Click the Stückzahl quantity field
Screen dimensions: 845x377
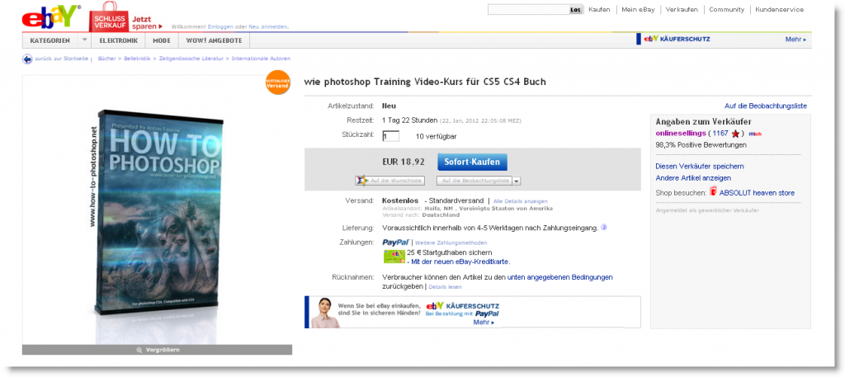coord(390,136)
